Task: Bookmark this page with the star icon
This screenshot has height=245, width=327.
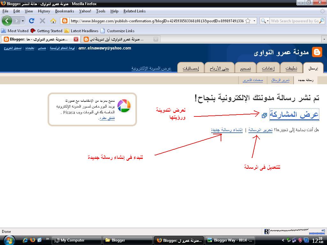Action: 248,21
